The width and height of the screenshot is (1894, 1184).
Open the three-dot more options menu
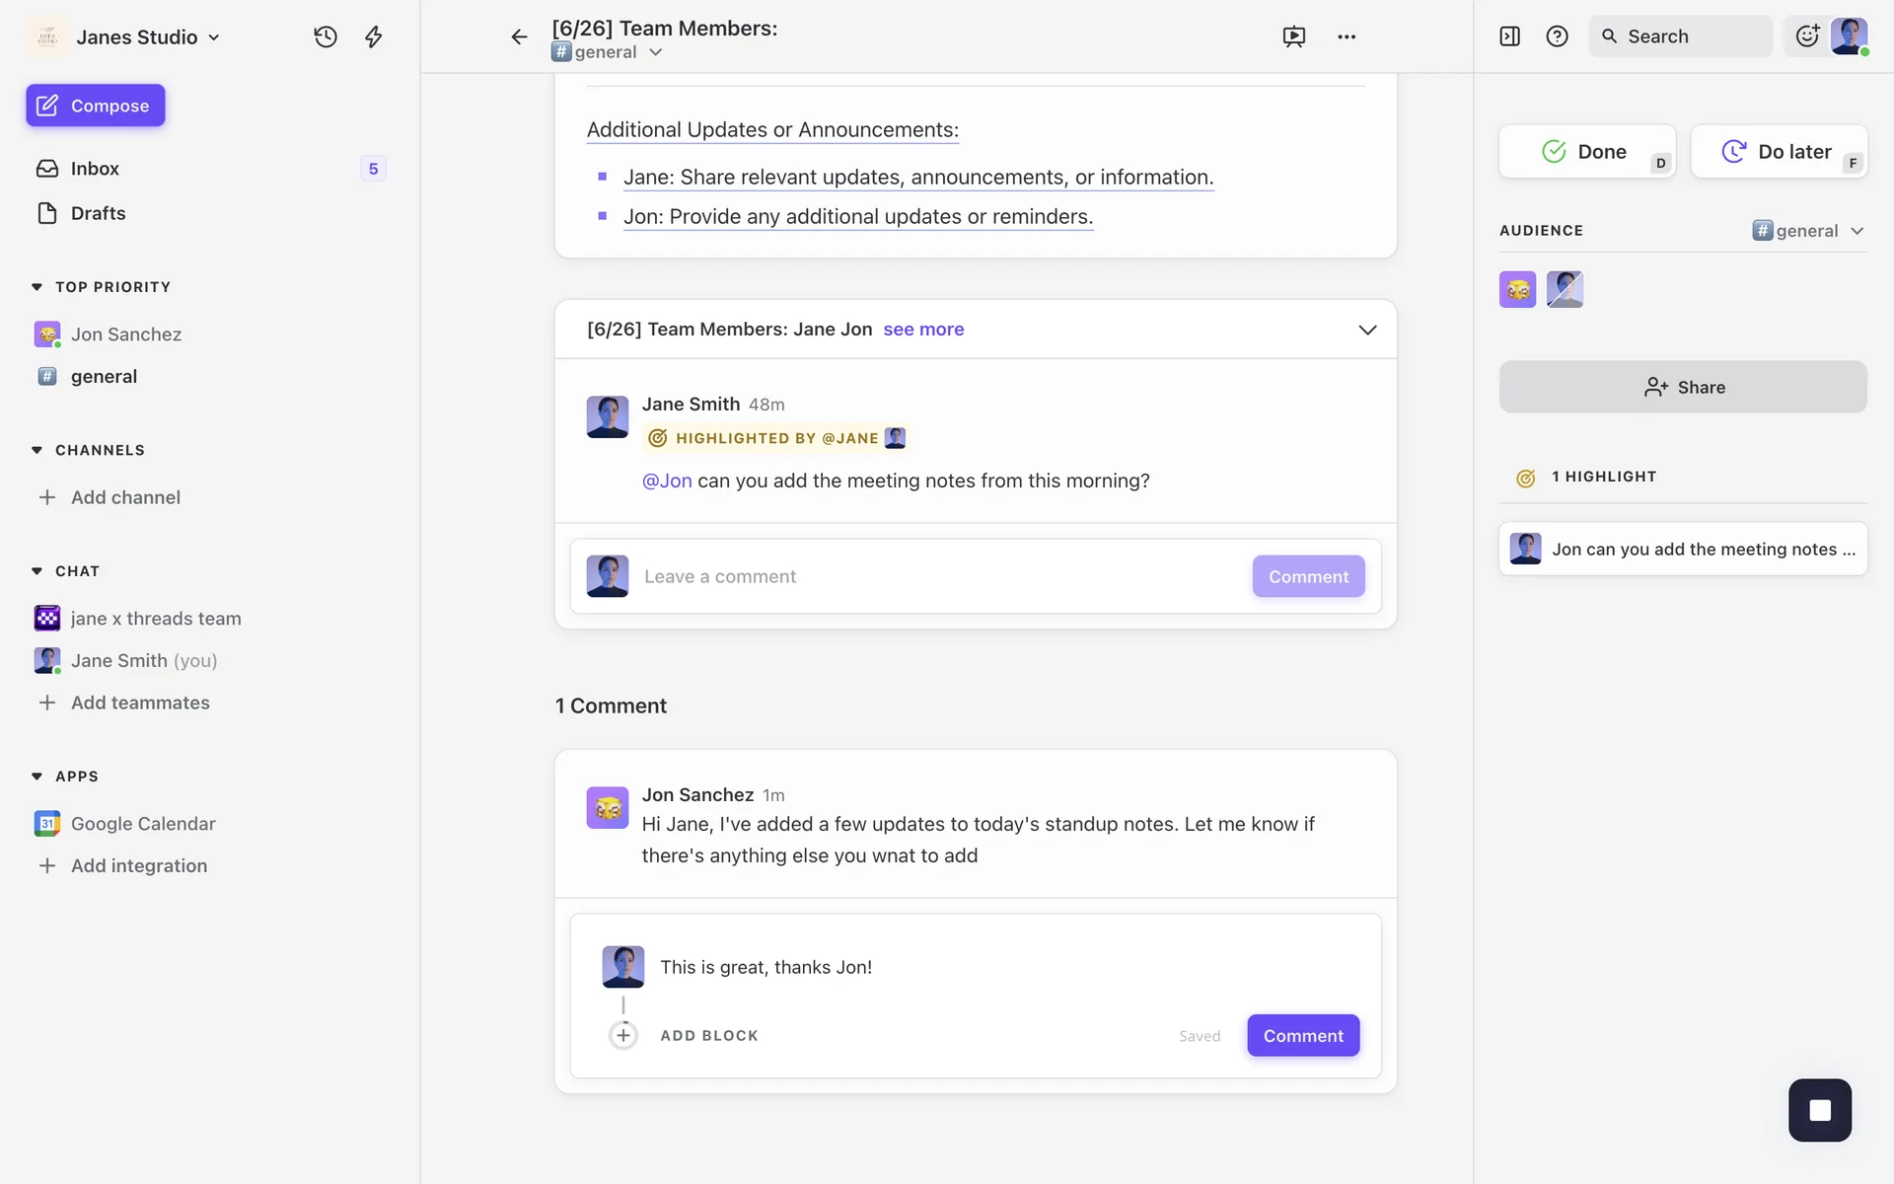(1347, 37)
